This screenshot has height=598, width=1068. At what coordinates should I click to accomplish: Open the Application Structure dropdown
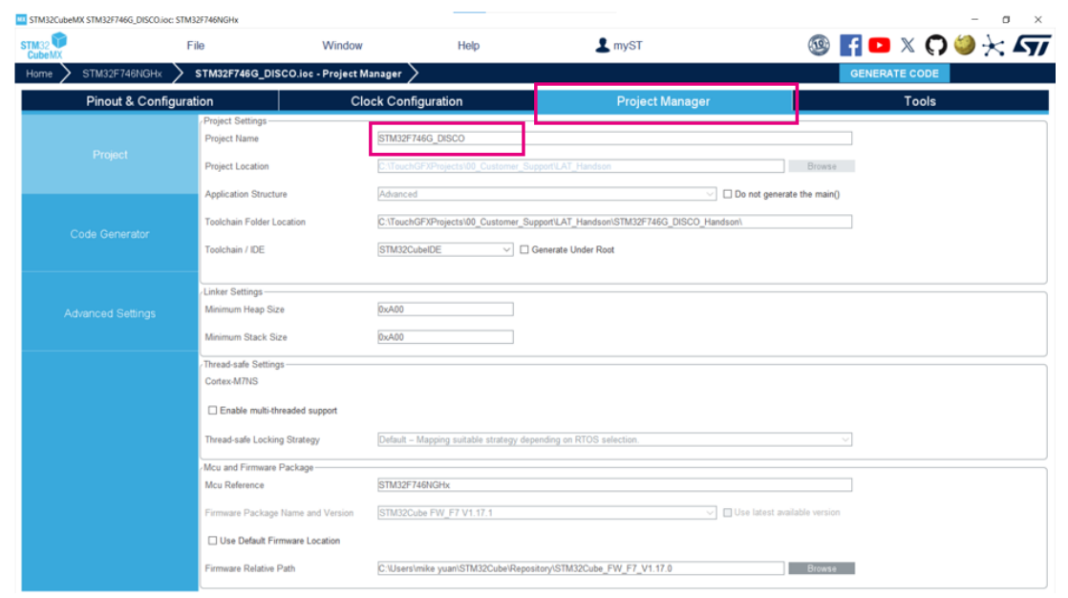point(546,194)
